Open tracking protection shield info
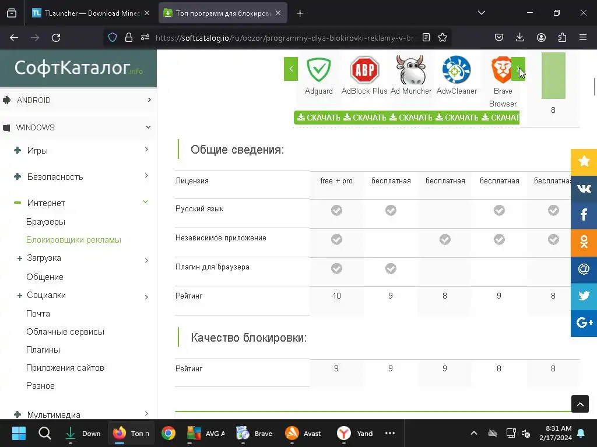This screenshot has width=597, height=447. click(113, 37)
